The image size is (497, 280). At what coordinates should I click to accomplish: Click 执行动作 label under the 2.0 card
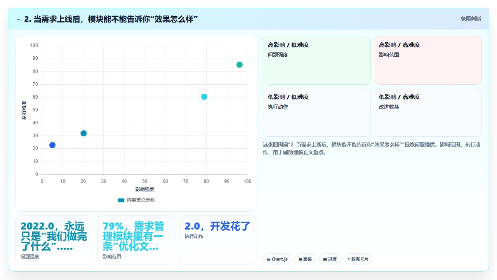(194, 237)
